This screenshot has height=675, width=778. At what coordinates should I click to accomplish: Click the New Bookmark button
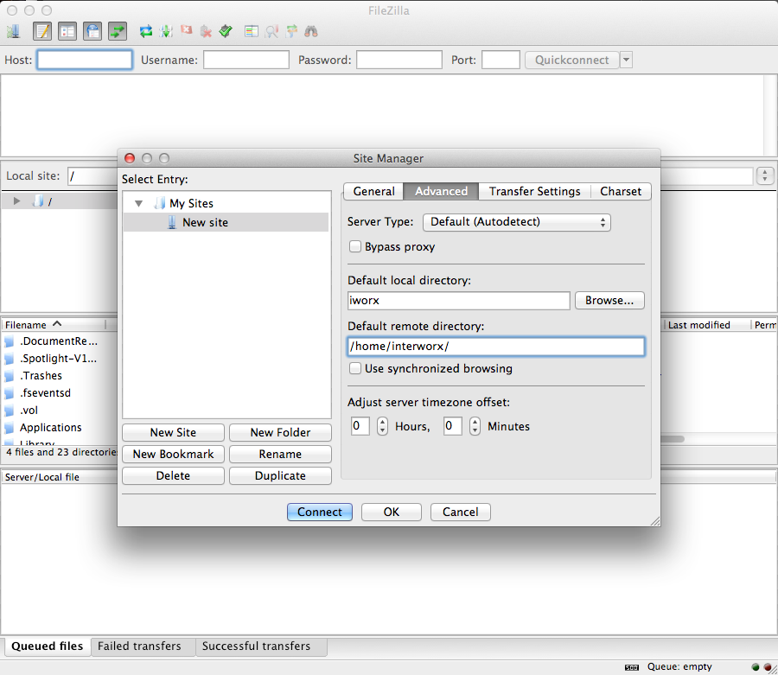[x=173, y=455]
